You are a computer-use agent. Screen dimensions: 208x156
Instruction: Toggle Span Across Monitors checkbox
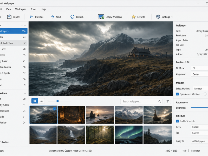[x=177, y=94]
